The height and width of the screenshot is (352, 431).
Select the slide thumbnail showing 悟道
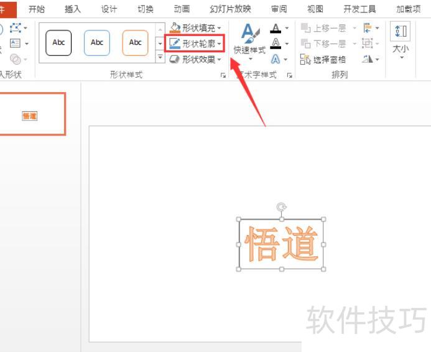[x=30, y=115]
